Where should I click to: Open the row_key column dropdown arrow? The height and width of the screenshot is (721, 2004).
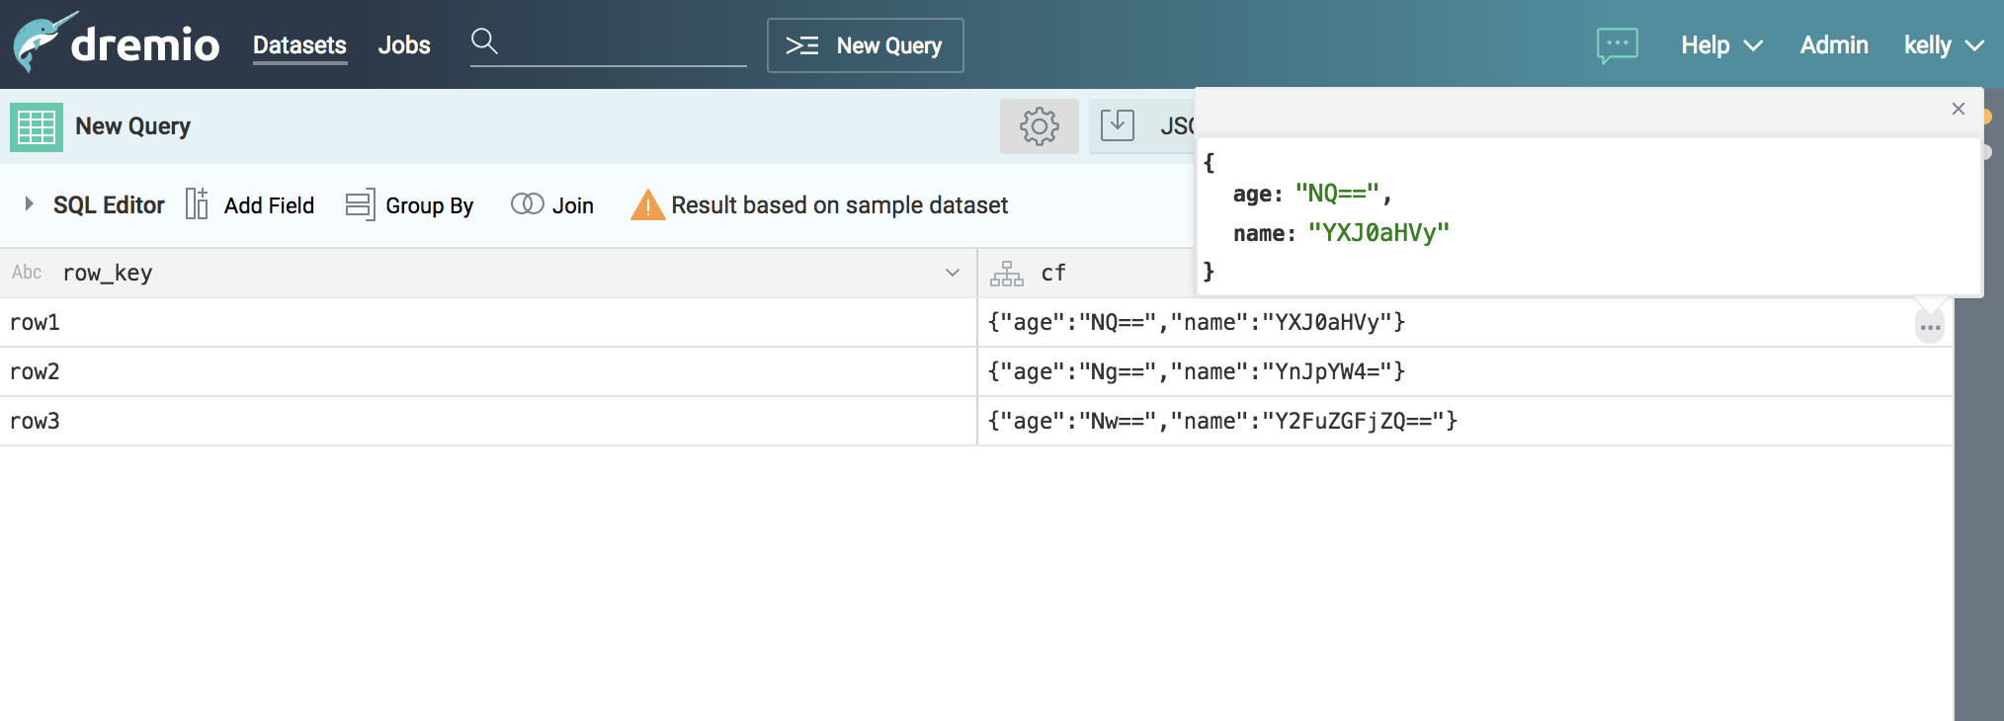(952, 273)
